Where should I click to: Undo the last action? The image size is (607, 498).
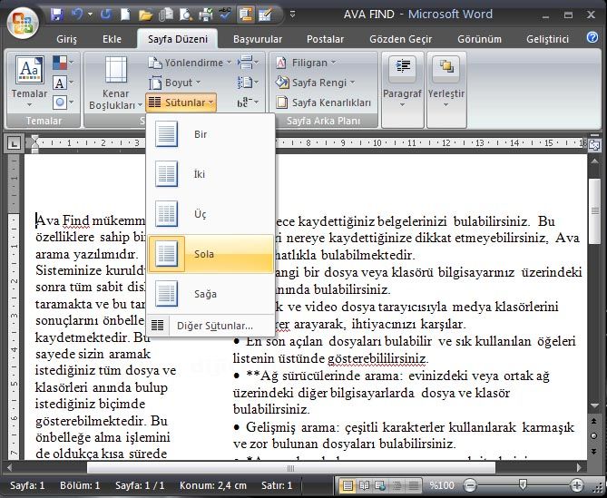click(x=77, y=15)
